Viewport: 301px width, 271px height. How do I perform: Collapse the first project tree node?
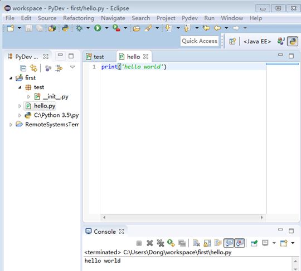click(x=11, y=78)
